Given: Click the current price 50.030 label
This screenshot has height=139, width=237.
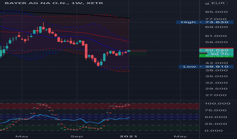Looking at the screenshot, I should [216, 50].
